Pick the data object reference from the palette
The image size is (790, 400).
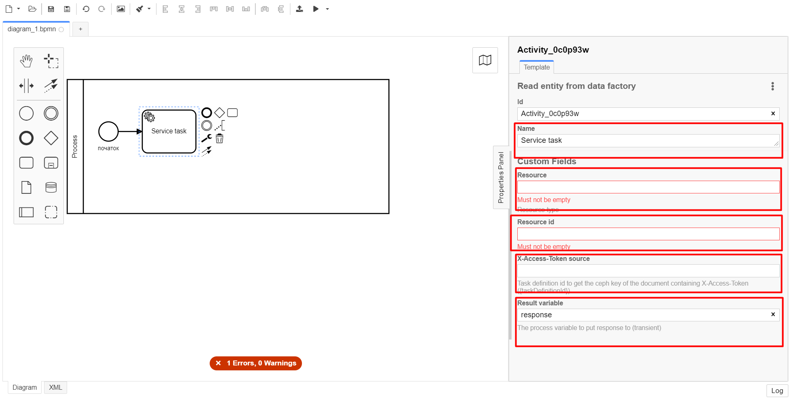click(x=26, y=187)
